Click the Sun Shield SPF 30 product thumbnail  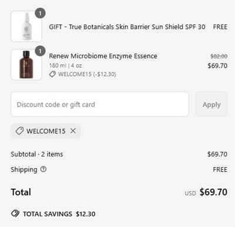pyautogui.click(x=26, y=26)
